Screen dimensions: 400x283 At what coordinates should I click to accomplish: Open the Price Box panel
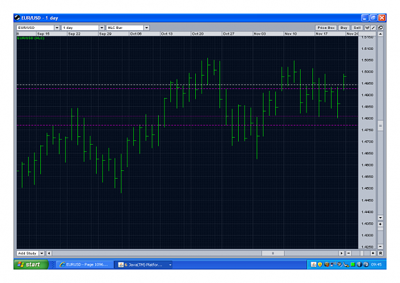tap(326, 28)
